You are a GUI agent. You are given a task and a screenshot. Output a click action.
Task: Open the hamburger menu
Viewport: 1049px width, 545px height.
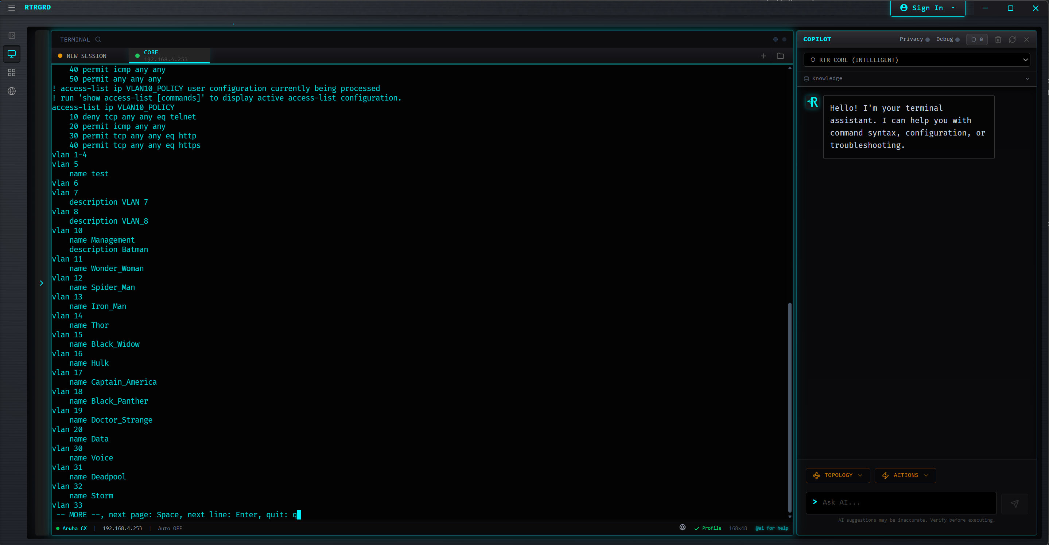pos(11,7)
